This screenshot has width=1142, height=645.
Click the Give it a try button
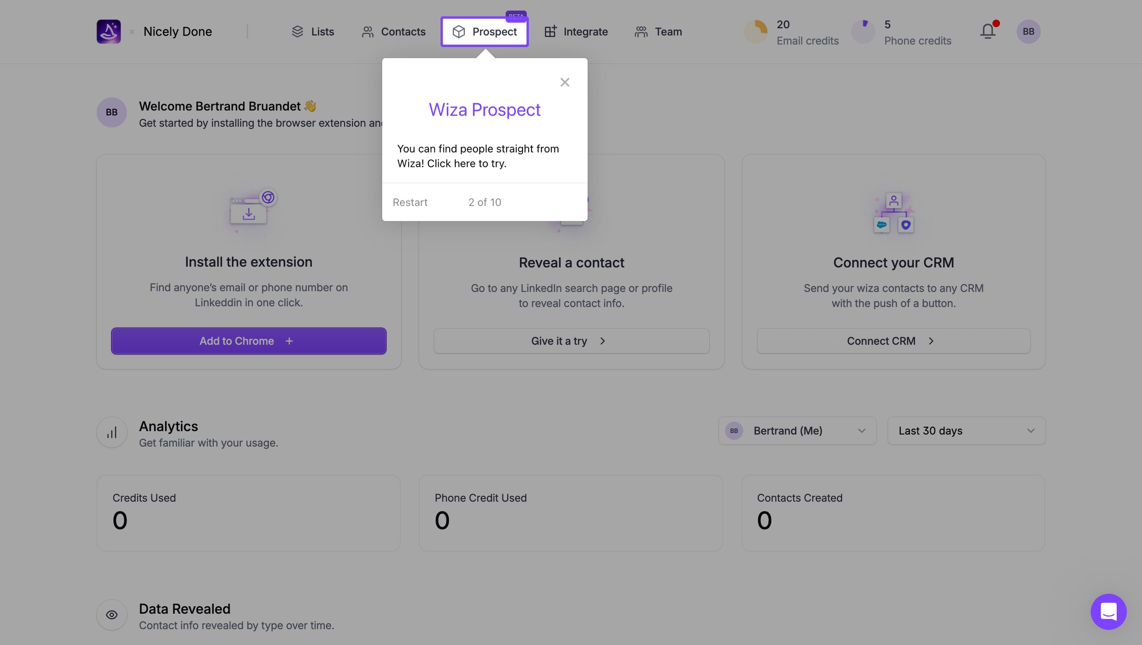571,341
